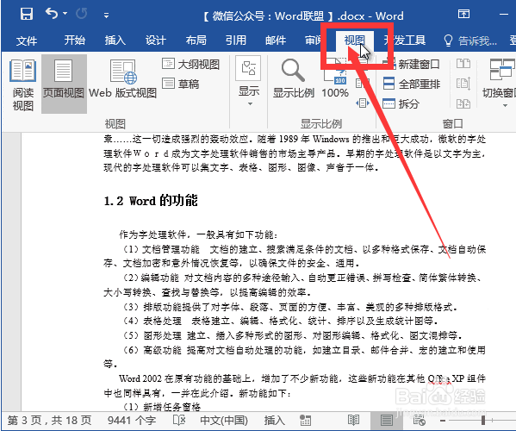Screen dimensions: 516x431
Task: Click the 中文(中国) language indicator
Action: (x=224, y=421)
